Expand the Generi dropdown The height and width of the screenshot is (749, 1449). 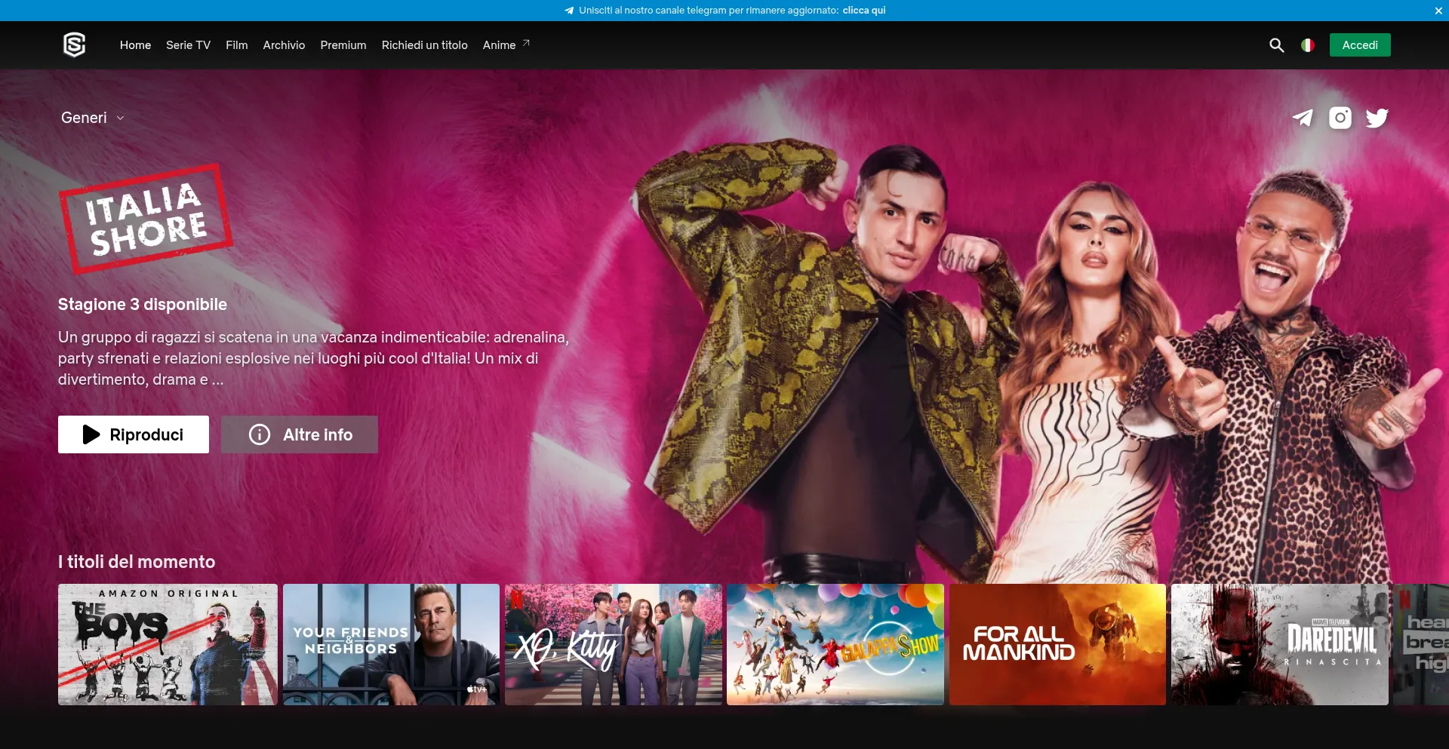click(x=92, y=118)
